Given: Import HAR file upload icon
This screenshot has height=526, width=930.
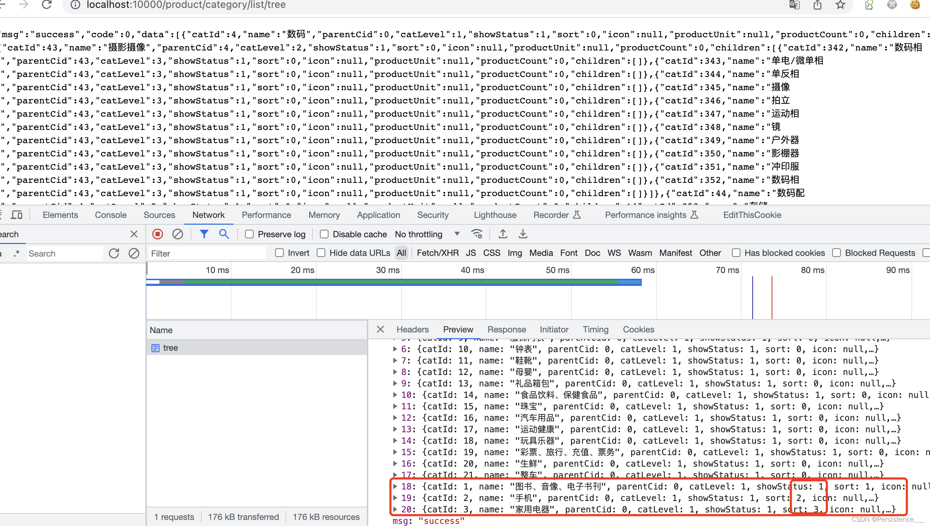Looking at the screenshot, I should tap(503, 234).
